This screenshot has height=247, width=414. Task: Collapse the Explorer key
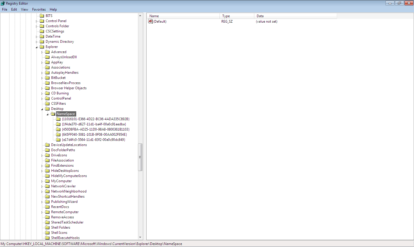37,47
